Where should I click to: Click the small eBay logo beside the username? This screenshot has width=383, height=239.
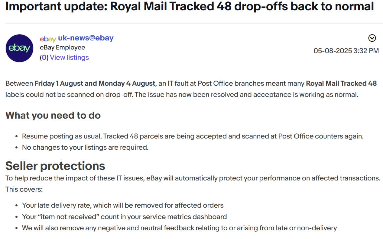click(x=48, y=39)
